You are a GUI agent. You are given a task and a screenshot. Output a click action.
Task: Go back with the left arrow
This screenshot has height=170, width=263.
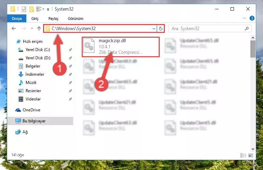tap(14, 28)
